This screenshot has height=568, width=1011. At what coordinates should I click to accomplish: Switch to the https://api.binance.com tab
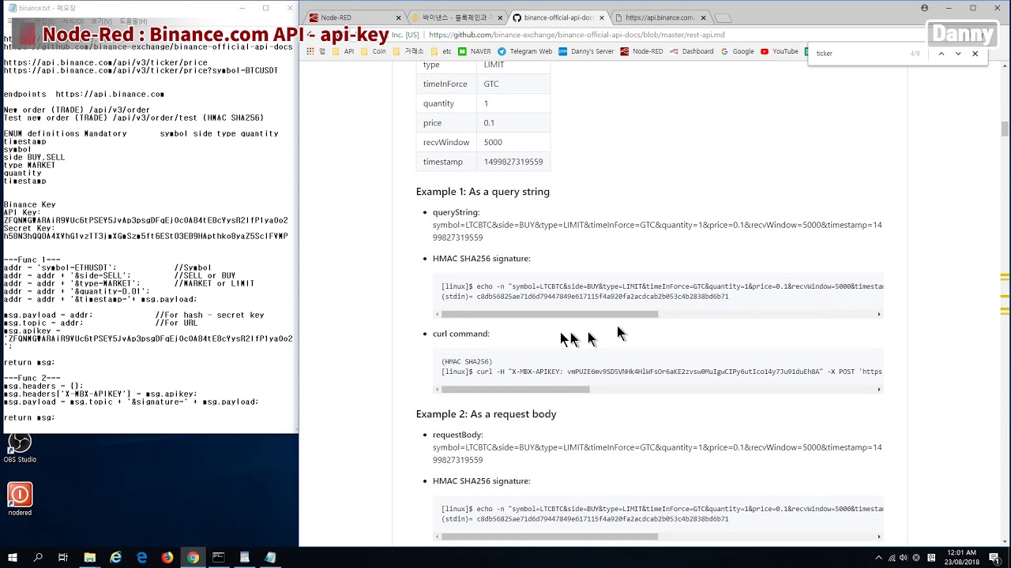[x=660, y=17]
